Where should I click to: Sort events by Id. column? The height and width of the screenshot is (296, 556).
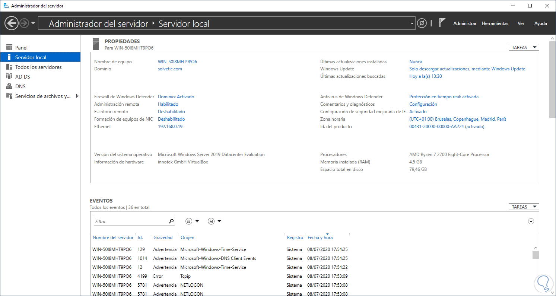click(140, 238)
